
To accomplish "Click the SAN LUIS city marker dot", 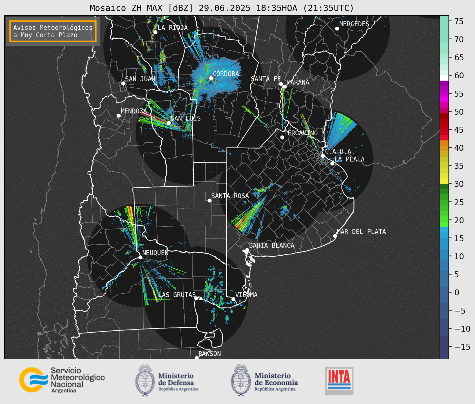I will (x=168, y=123).
